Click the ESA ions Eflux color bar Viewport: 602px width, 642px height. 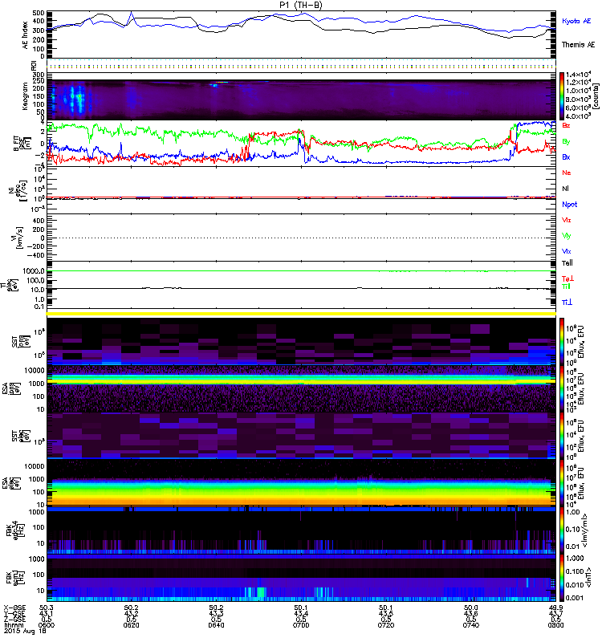pyautogui.click(x=562, y=389)
